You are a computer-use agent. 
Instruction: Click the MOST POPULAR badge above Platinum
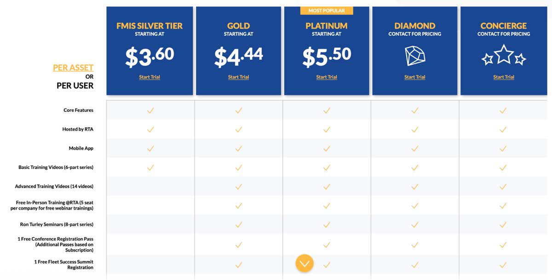[x=327, y=10]
